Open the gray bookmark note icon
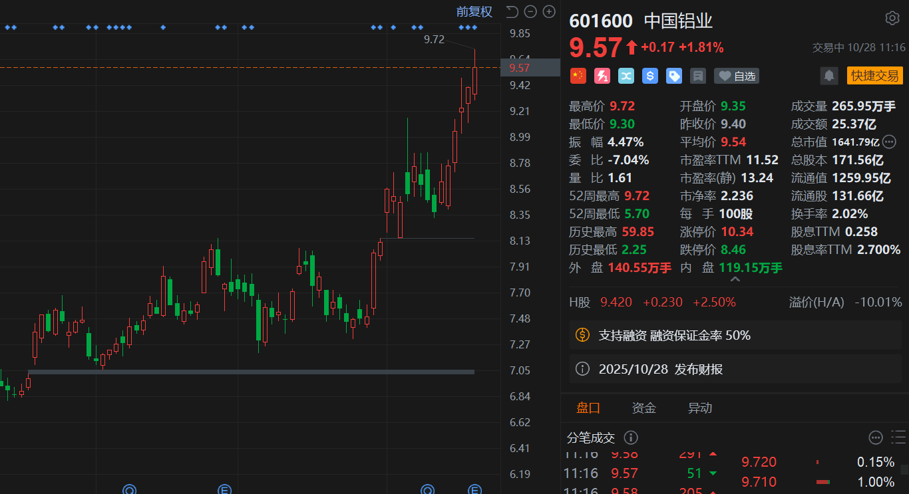Image resolution: width=909 pixels, height=494 pixels. 698,76
